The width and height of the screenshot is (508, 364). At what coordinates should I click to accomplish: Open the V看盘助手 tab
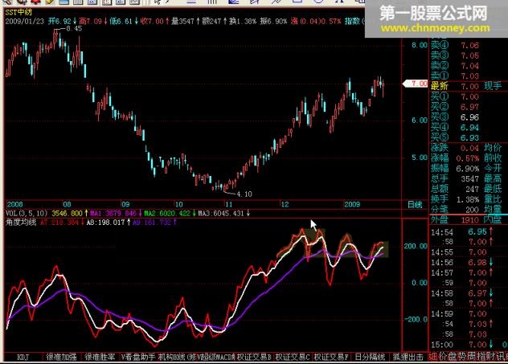[x=138, y=358]
